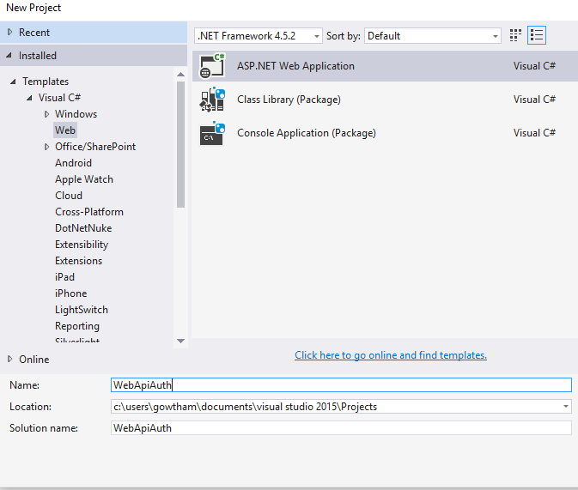
Task: Expand the Recent section
Action: 10,33
